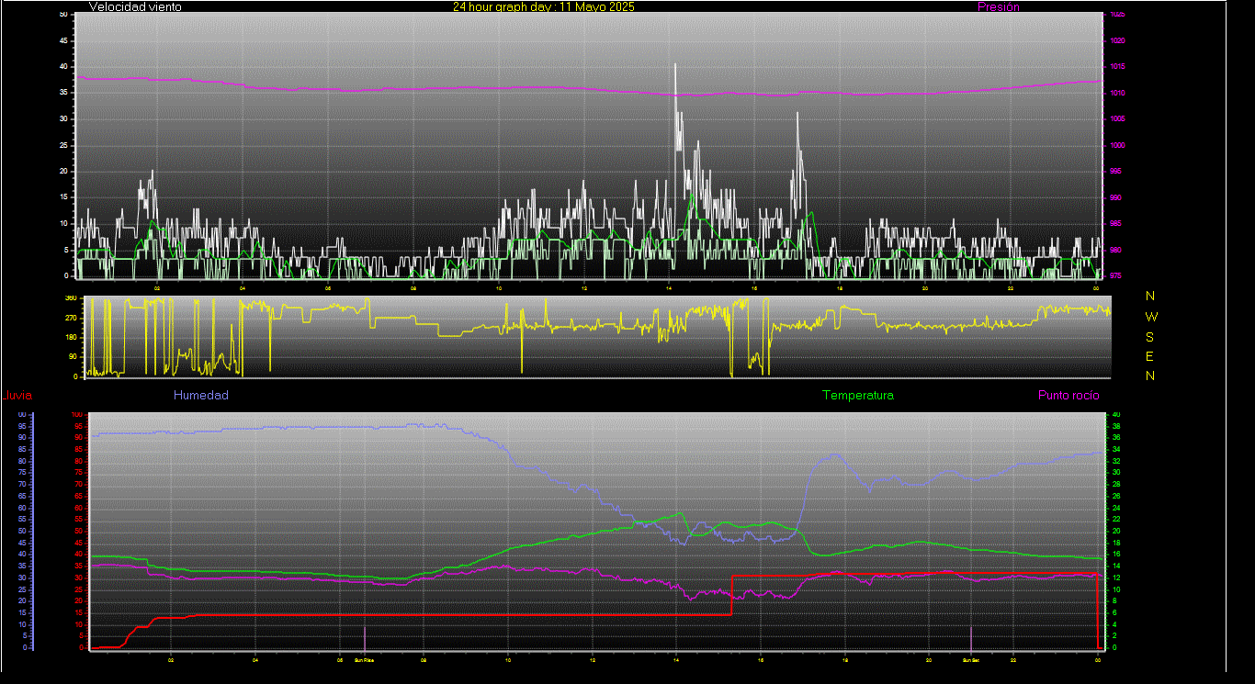
Task: Click the green '38' temperature axis value
Action: click(1116, 426)
